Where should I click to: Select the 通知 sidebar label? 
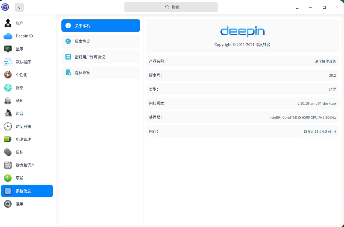(x=20, y=101)
